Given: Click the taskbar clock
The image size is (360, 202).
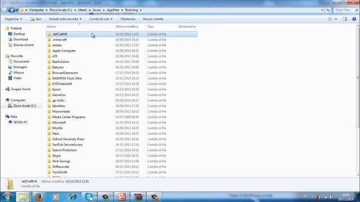Looking at the screenshot, I should click(345, 197).
